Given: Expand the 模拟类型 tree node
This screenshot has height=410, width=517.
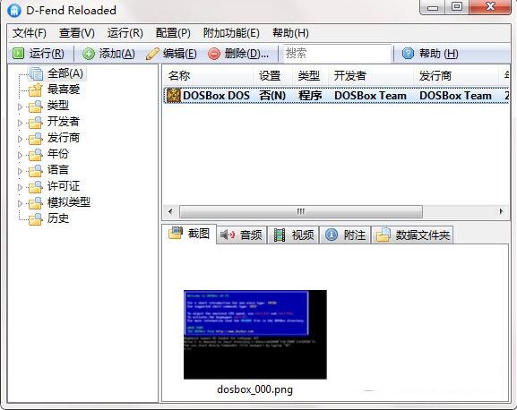Looking at the screenshot, I should pyautogui.click(x=20, y=203).
